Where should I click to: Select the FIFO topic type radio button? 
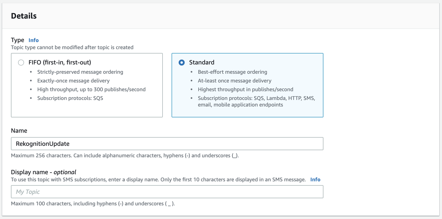pyautogui.click(x=21, y=63)
